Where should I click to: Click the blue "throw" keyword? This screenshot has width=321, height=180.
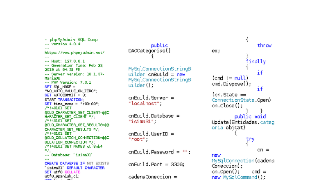tap(264, 45)
